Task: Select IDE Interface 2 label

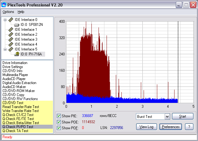Action: pos(26,34)
